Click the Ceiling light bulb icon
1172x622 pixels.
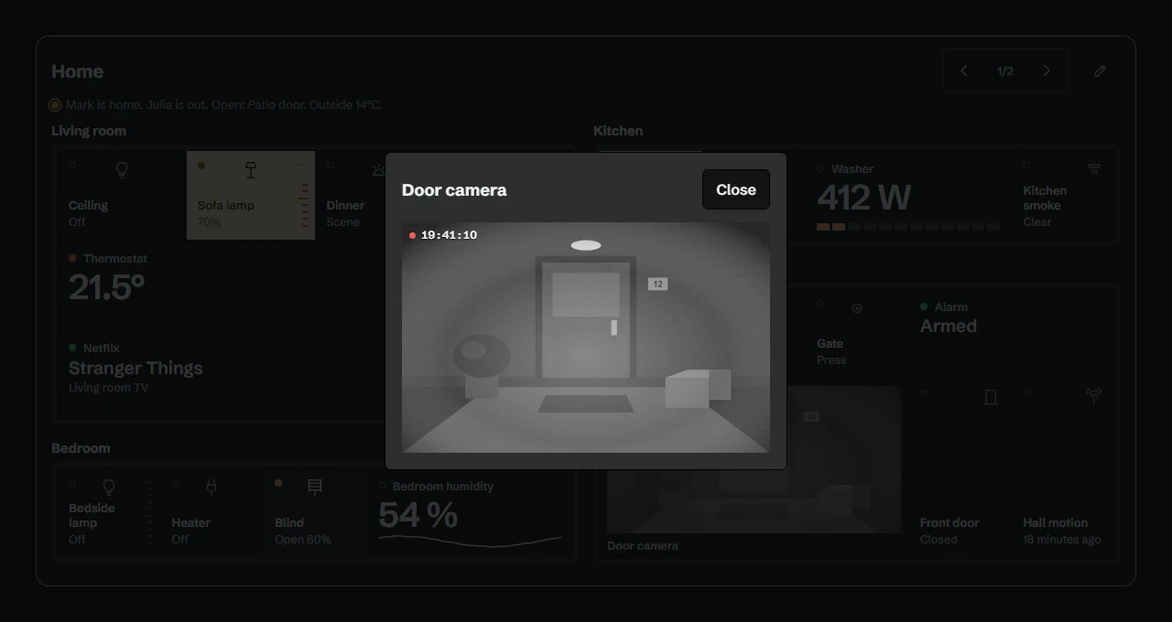(121, 170)
